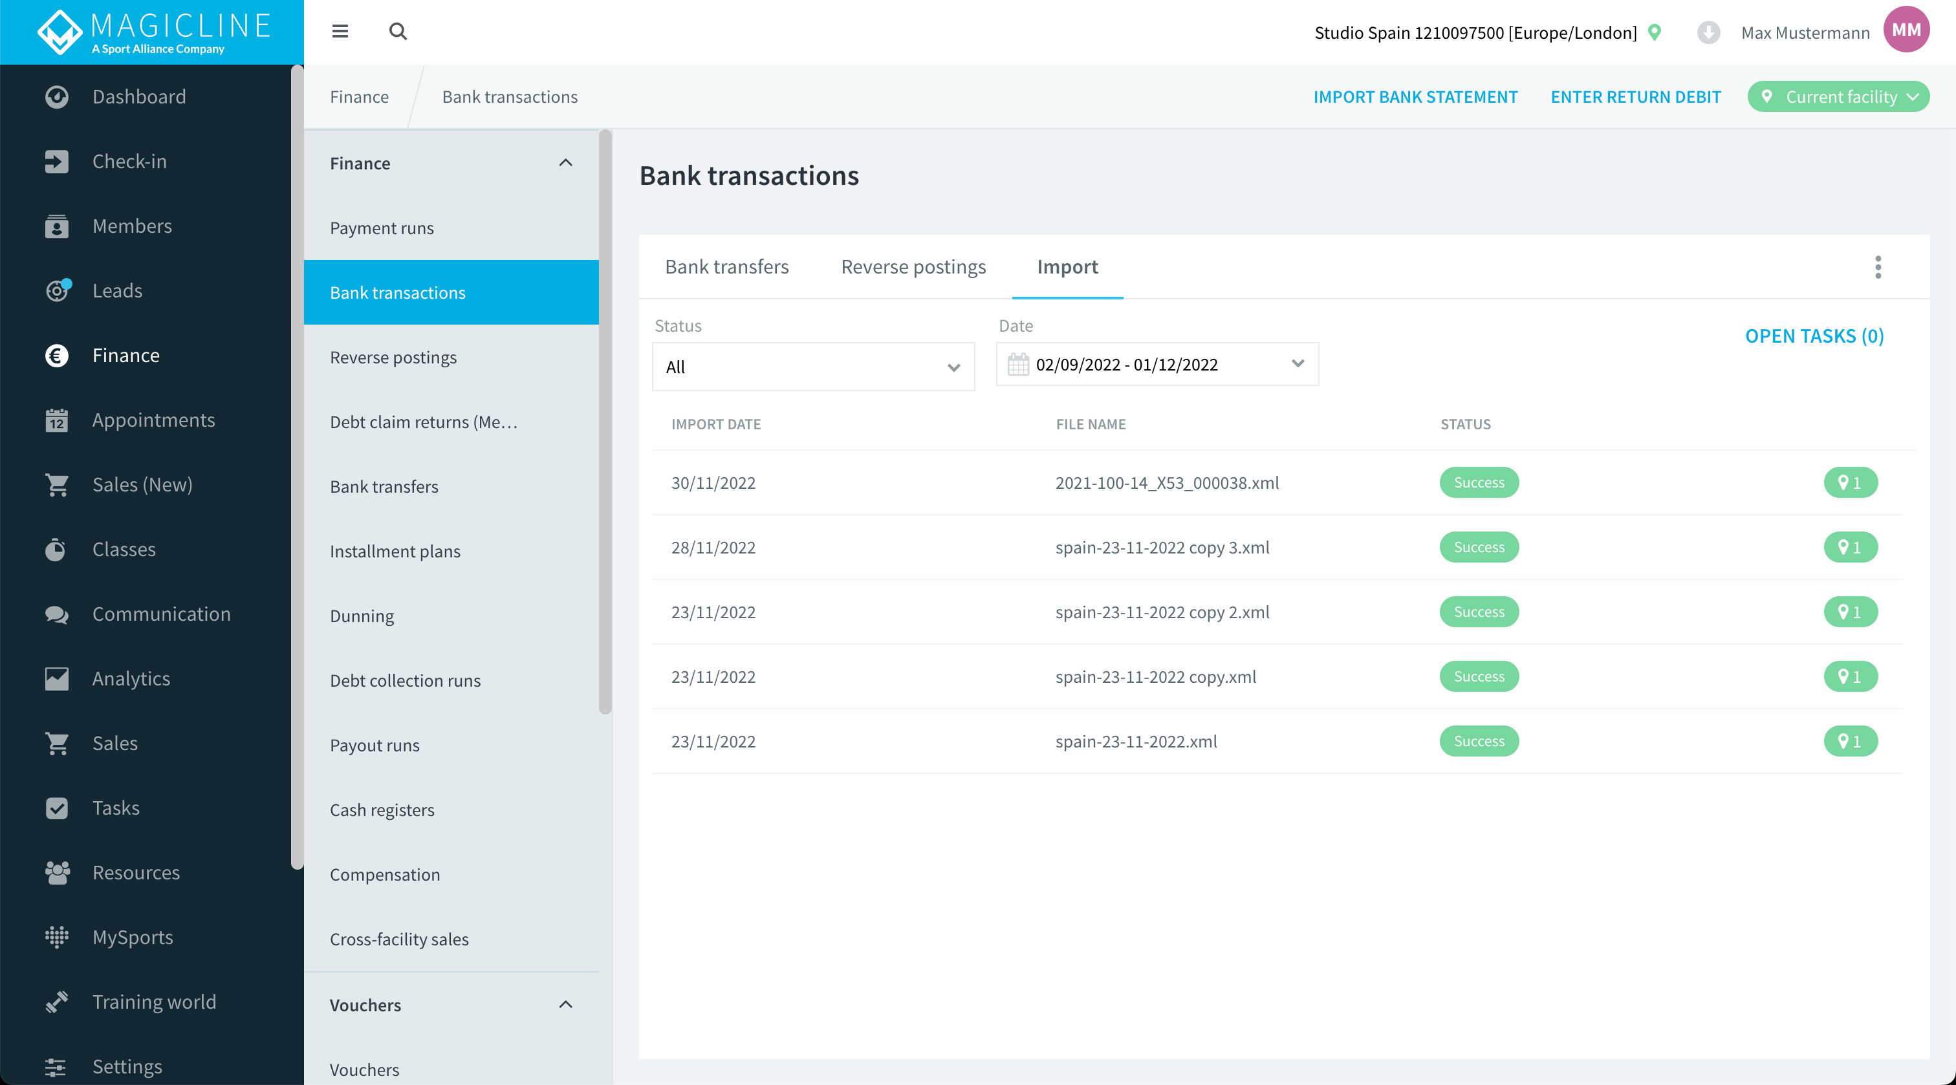This screenshot has height=1085, width=1956.
Task: Click the green studio location pin
Action: (1655, 32)
